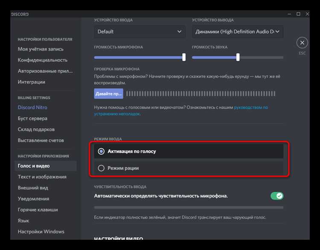Image resolution: width=320 pixels, height=250 pixels.
Task: Click the input sensitivity indicator bar
Action: [189, 207]
